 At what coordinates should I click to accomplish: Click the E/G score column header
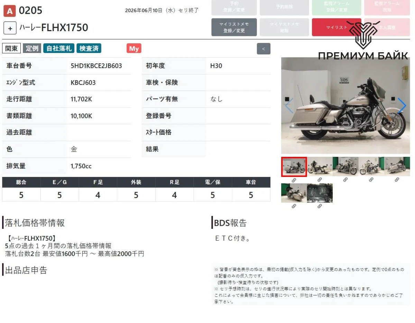[x=59, y=182]
